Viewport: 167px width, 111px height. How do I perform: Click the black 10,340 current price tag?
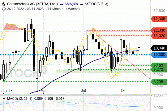[x=159, y=48]
